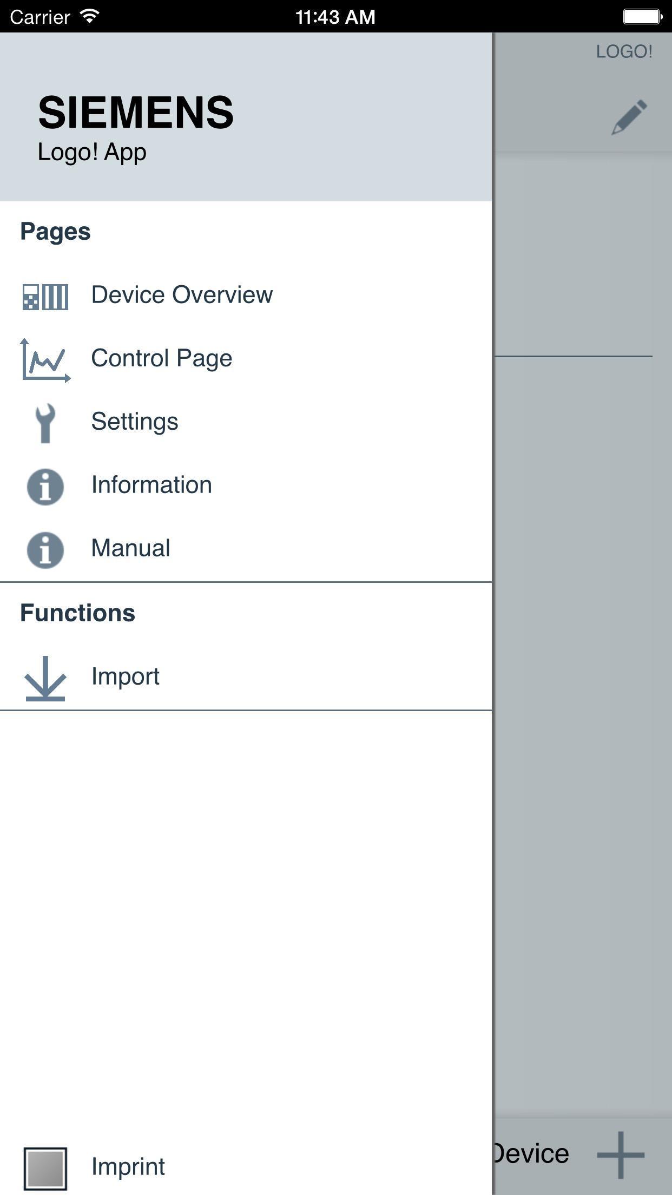Open the Settings menu item
Image resolution: width=672 pixels, height=1195 pixels.
point(134,422)
